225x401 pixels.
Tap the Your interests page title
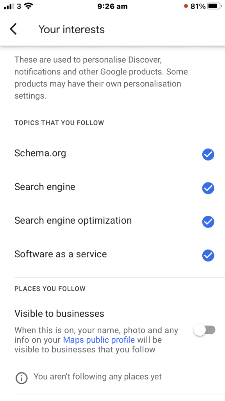pos(72,29)
